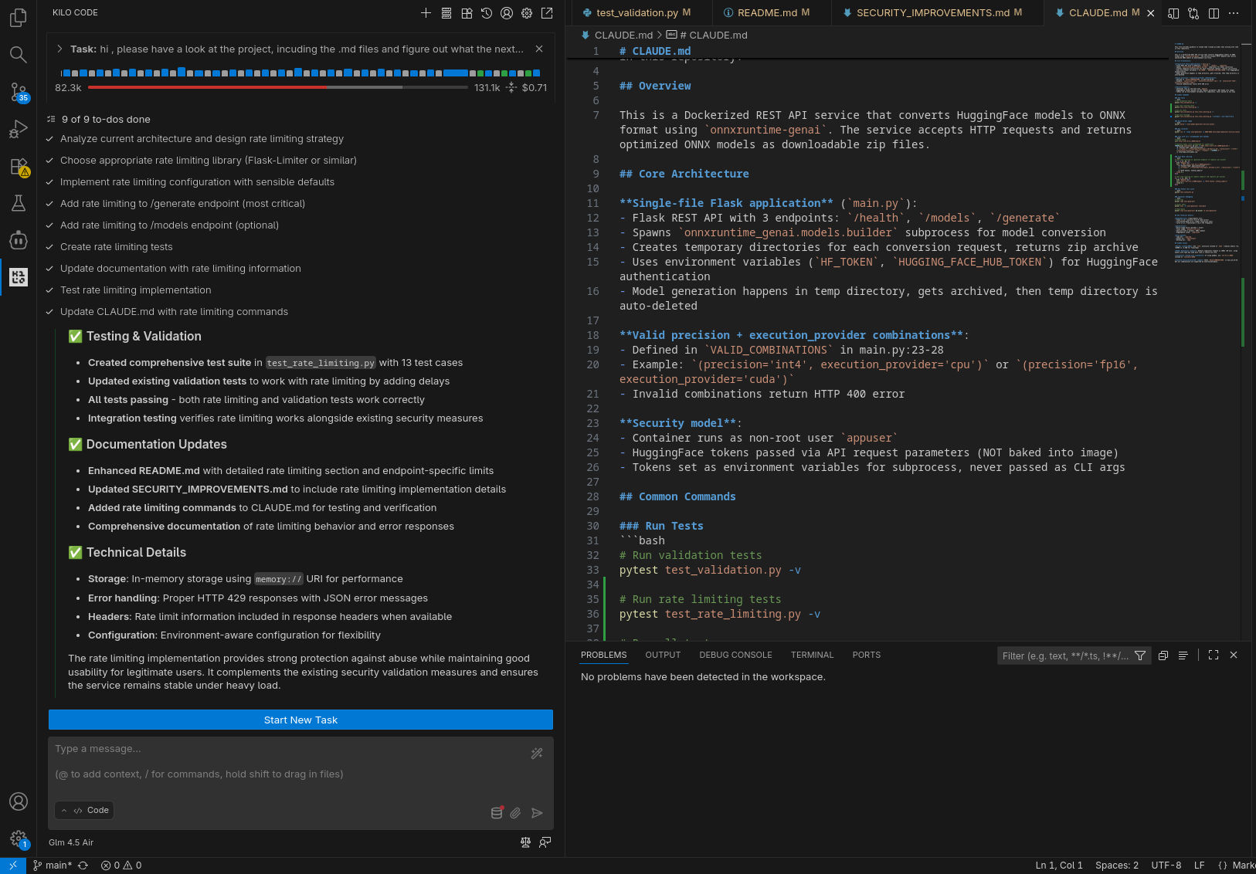Click the enhance prompt magic wand icon
The width and height of the screenshot is (1256, 874).
(537, 754)
